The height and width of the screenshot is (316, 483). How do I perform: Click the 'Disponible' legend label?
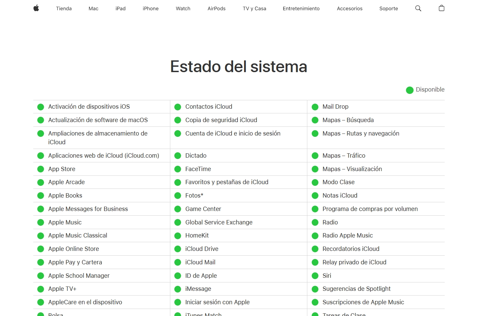(x=430, y=90)
